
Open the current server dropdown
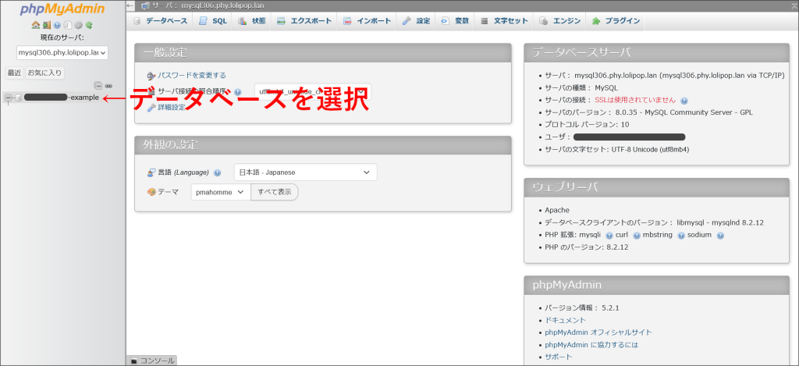pyautogui.click(x=62, y=52)
